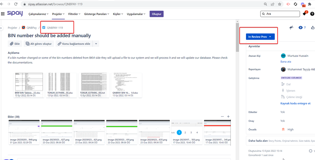The width and height of the screenshot is (315, 160).
Task: Click the extension icon with 9+ badge
Action: click(x=303, y=4)
